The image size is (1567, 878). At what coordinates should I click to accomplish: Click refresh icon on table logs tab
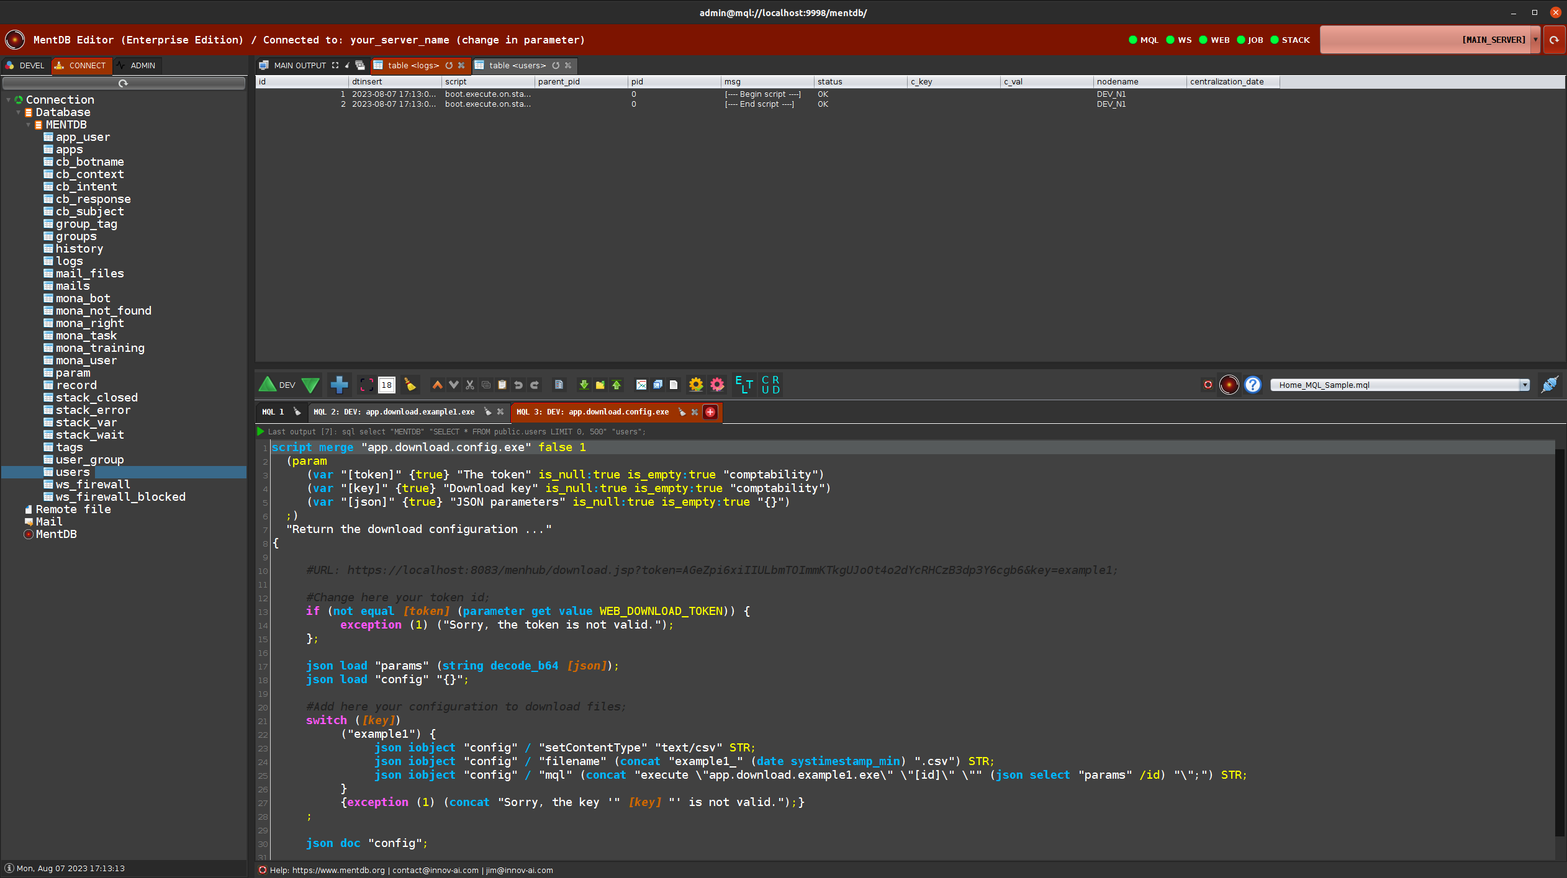tap(449, 65)
